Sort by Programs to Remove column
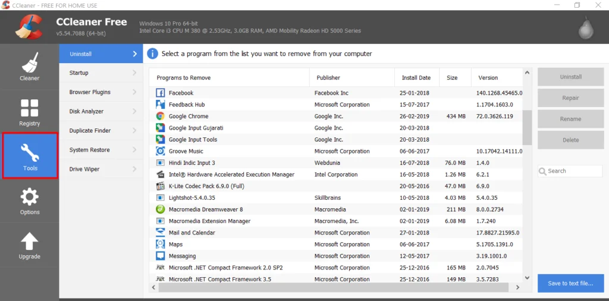The image size is (609, 301). 229,78
